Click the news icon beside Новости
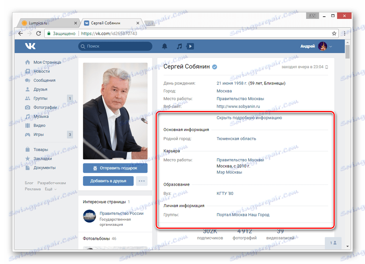 pos(28,71)
